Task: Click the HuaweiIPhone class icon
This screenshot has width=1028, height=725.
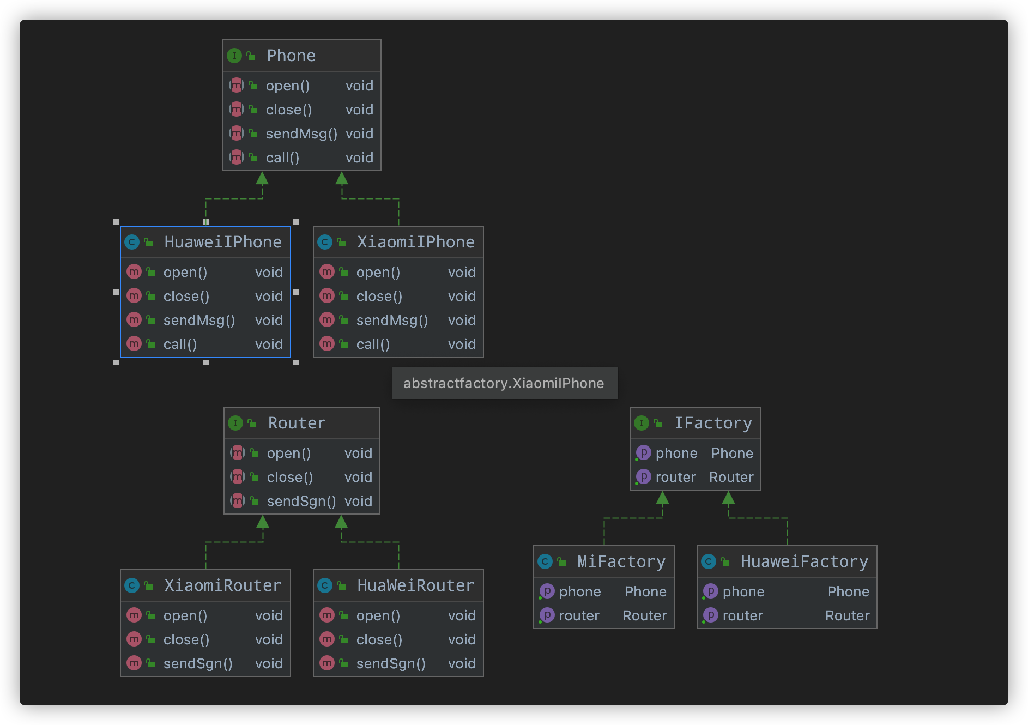Action: click(x=132, y=242)
